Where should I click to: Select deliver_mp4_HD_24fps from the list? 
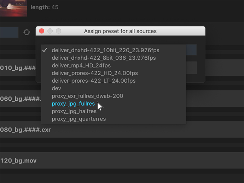pos(81,65)
